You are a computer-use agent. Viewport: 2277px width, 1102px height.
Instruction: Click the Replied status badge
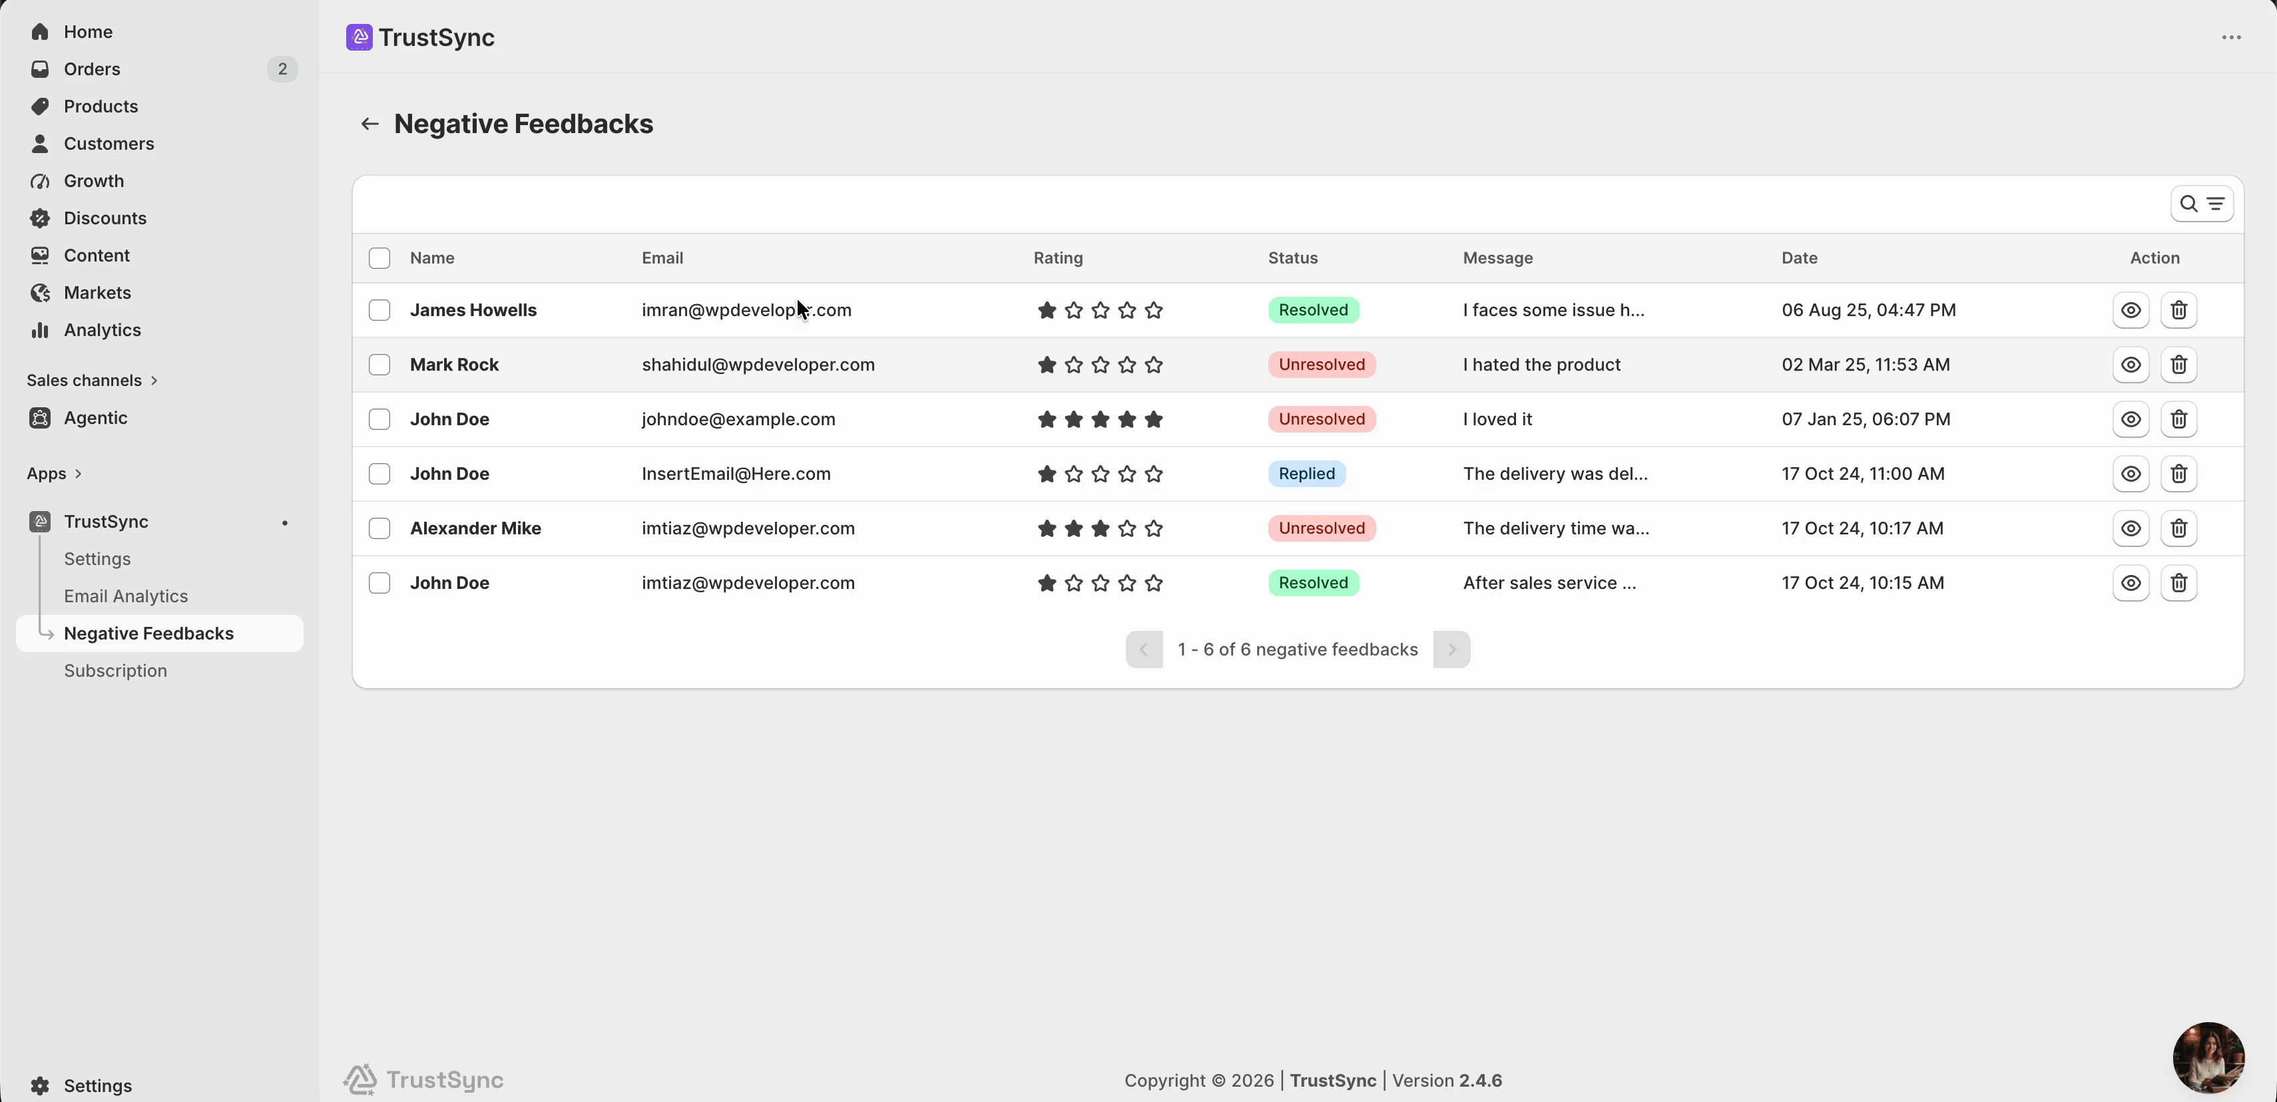(x=1306, y=474)
